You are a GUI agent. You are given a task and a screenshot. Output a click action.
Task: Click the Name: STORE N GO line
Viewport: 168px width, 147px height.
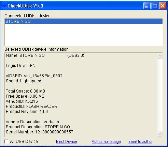(x=45, y=55)
